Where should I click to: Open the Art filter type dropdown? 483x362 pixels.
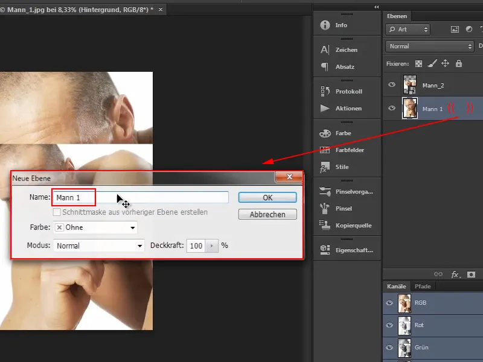click(408, 29)
